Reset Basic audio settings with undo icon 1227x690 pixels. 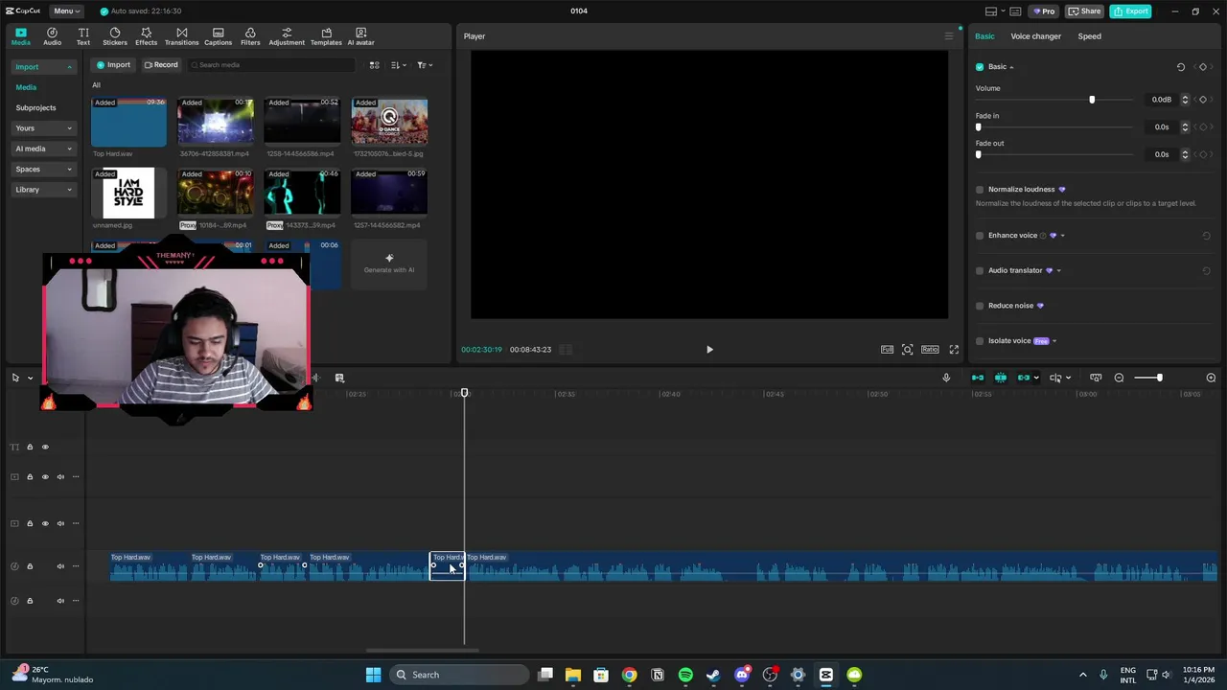click(1181, 67)
